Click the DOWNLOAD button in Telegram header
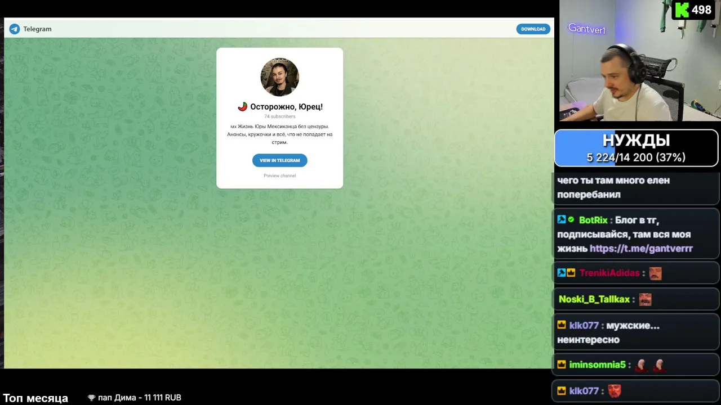The image size is (721, 405). 533,29
